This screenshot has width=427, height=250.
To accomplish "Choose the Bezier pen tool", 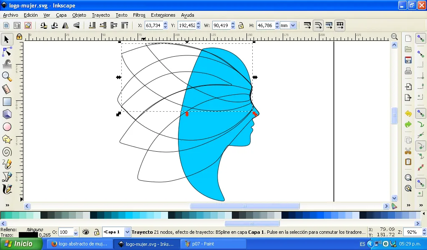I will pyautogui.click(x=7, y=177).
